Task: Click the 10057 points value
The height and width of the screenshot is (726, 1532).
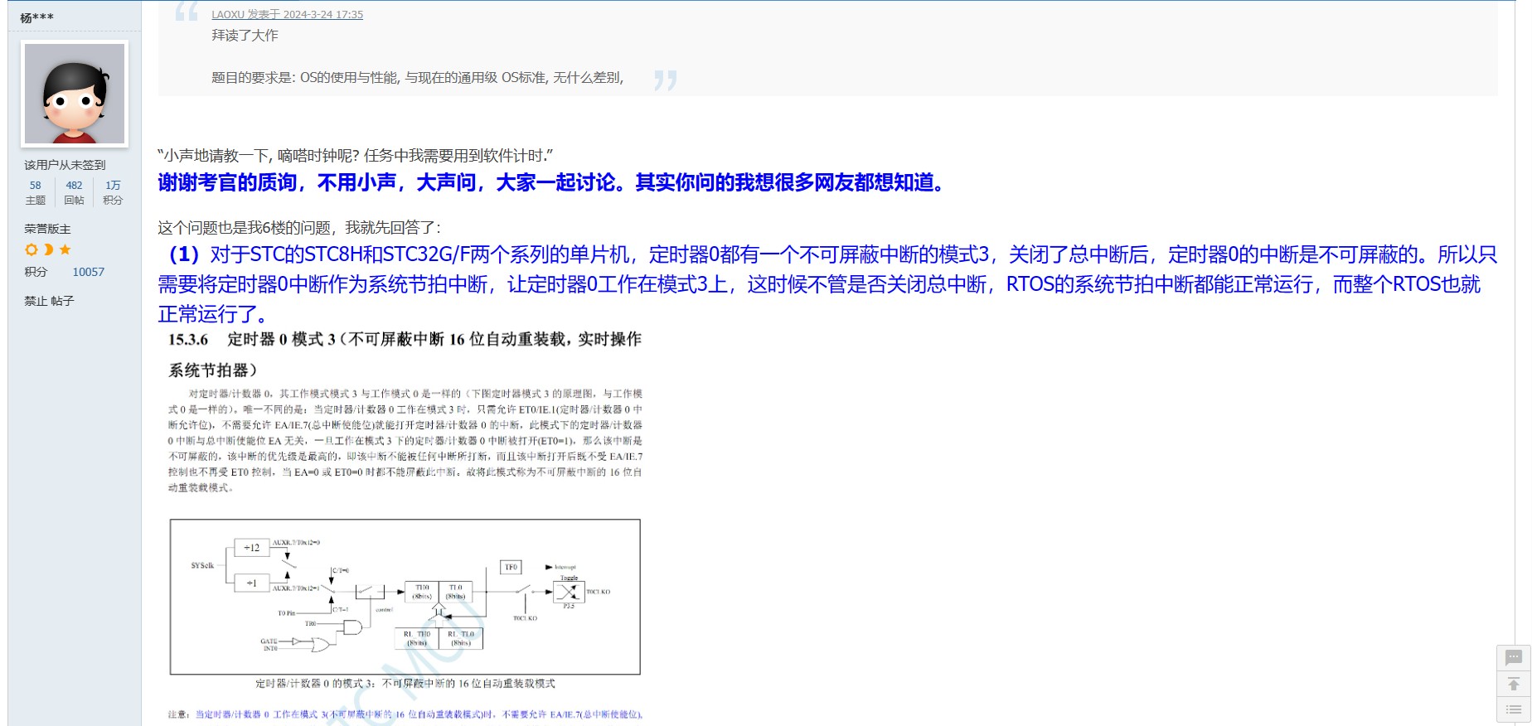Action: coord(89,272)
